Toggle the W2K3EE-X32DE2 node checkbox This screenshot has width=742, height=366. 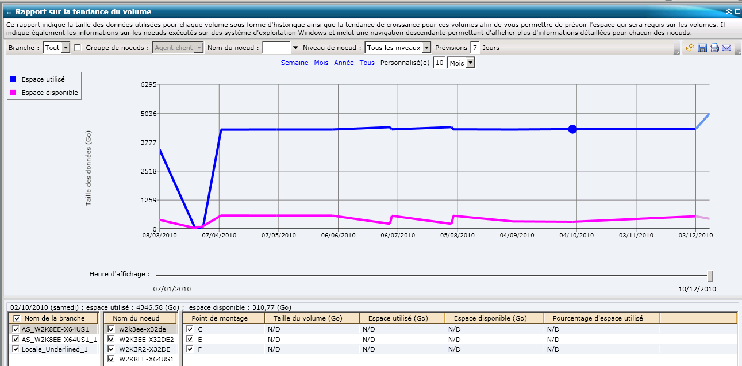[112, 339]
